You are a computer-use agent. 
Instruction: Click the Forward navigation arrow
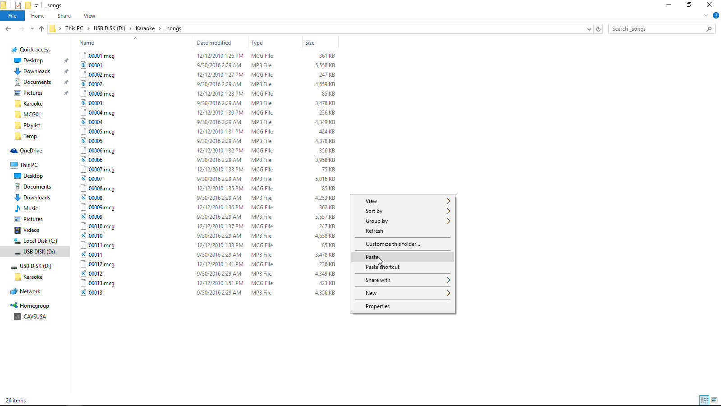click(x=21, y=29)
